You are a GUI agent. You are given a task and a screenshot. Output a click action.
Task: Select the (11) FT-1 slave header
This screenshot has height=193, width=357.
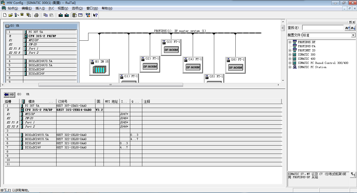pyautogui.click(x=128, y=76)
